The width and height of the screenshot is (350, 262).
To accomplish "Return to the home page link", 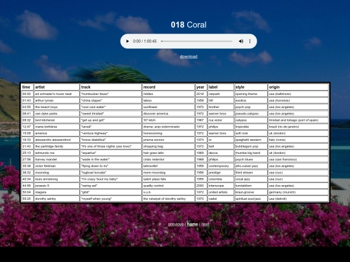I will click(x=192, y=224).
